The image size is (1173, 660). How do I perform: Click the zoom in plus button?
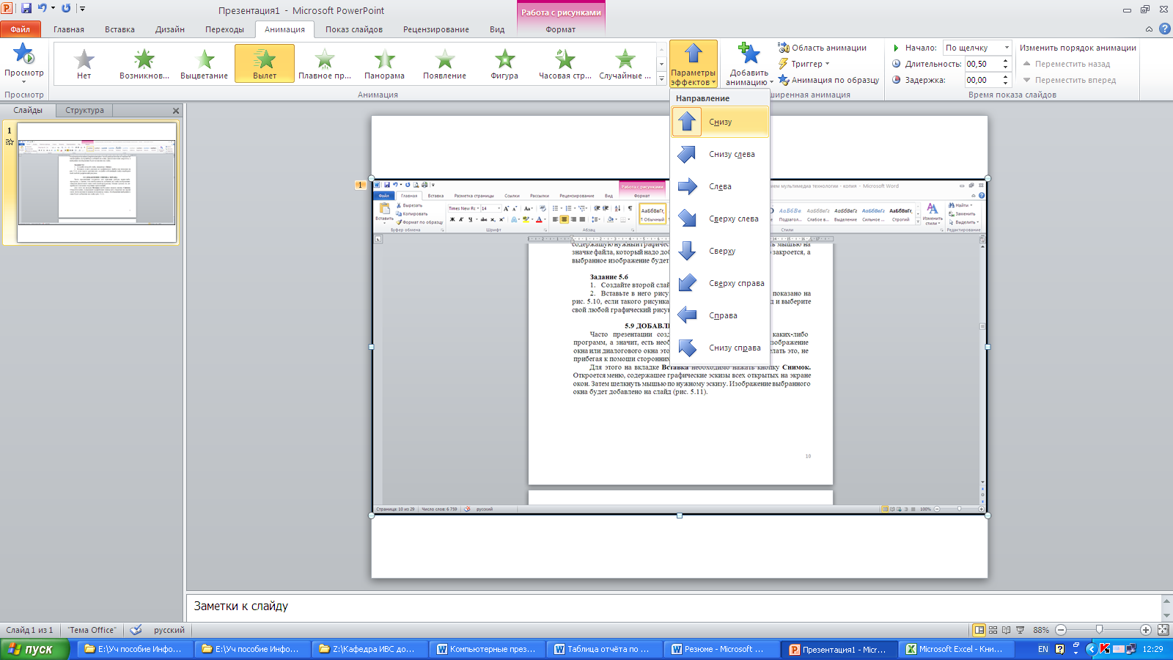(1146, 630)
